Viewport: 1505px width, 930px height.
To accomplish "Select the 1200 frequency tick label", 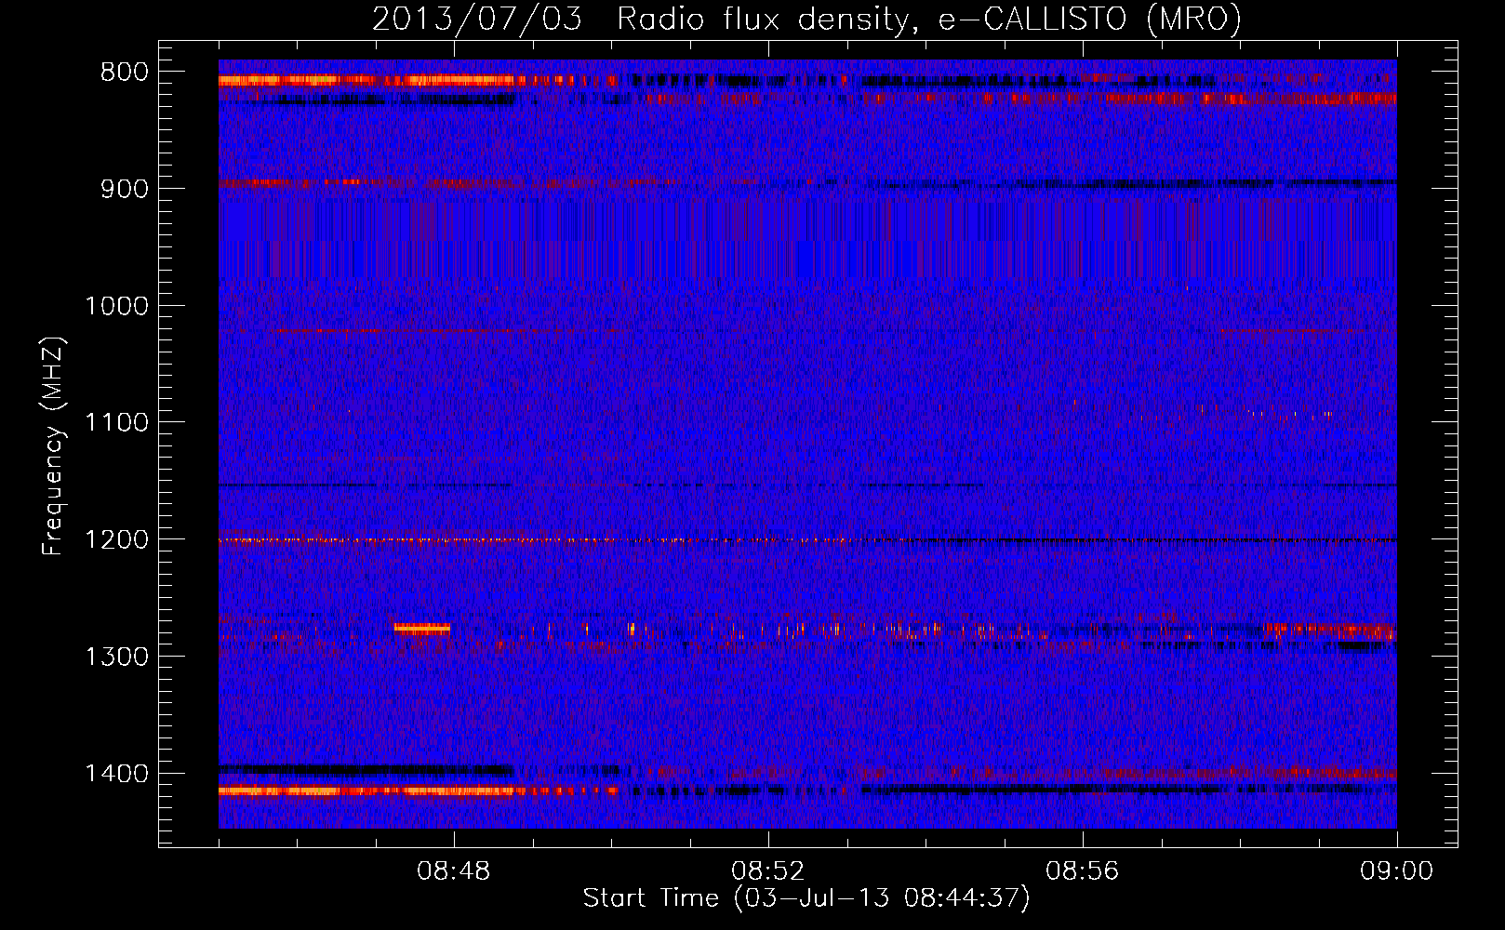I will [x=116, y=540].
